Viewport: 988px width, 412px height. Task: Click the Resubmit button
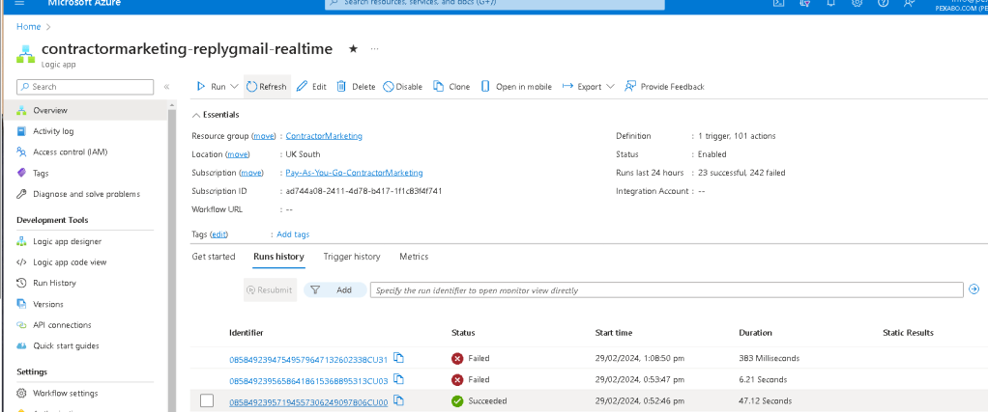271,290
